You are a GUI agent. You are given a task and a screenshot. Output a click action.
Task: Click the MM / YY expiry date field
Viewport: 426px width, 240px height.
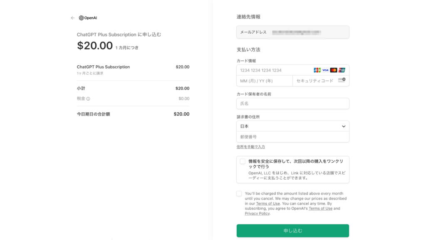[x=265, y=81]
